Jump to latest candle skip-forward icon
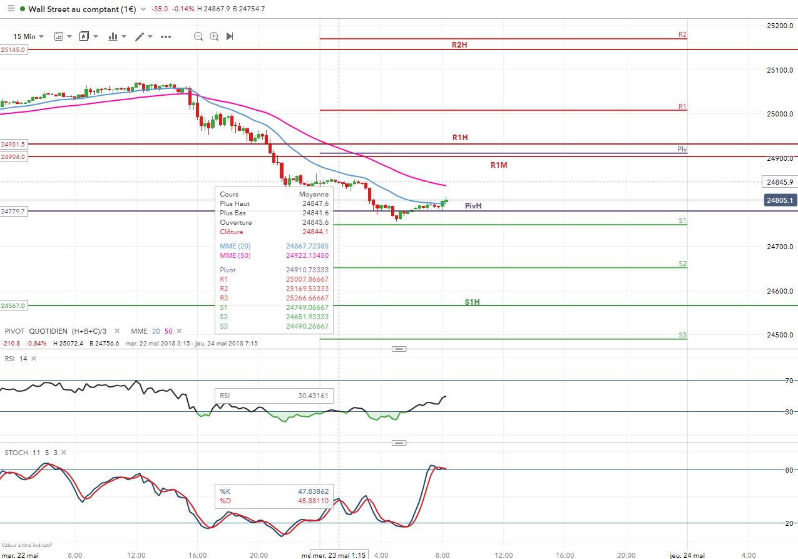The height and width of the screenshot is (559, 798). pyautogui.click(x=230, y=36)
